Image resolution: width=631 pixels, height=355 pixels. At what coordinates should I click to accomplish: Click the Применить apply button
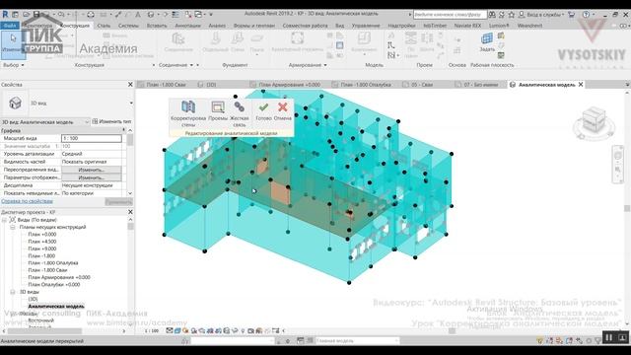coord(118,201)
